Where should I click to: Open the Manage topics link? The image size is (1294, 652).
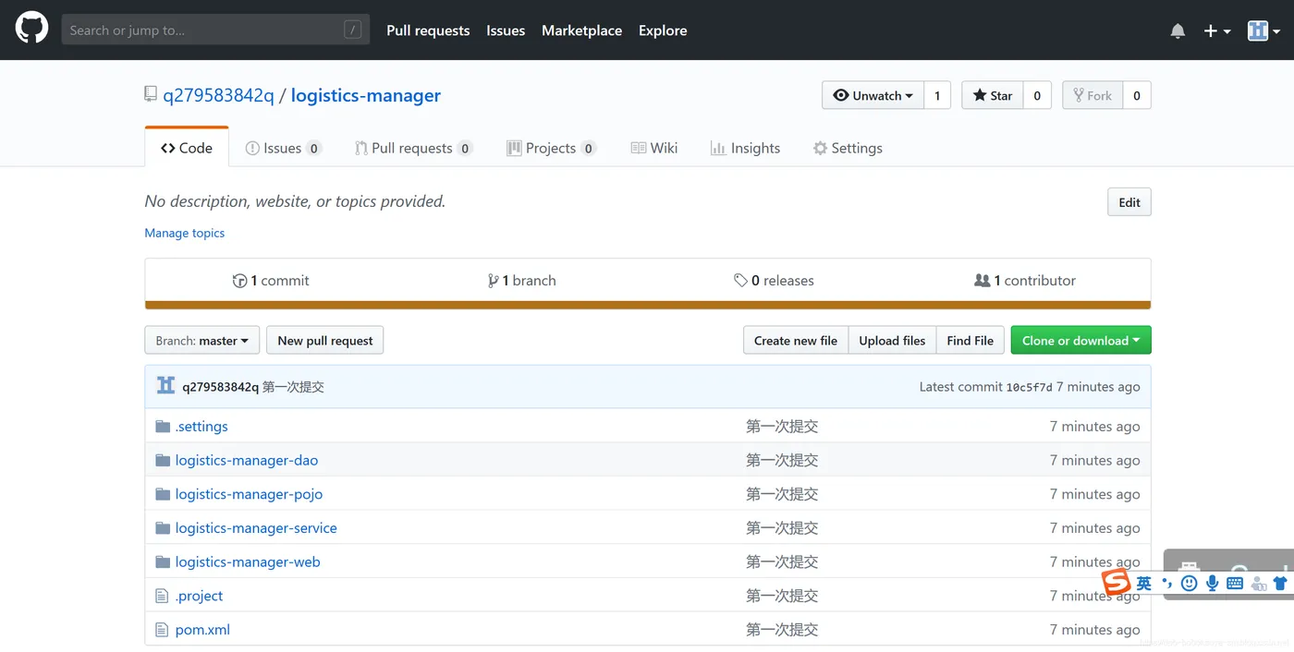coord(185,233)
